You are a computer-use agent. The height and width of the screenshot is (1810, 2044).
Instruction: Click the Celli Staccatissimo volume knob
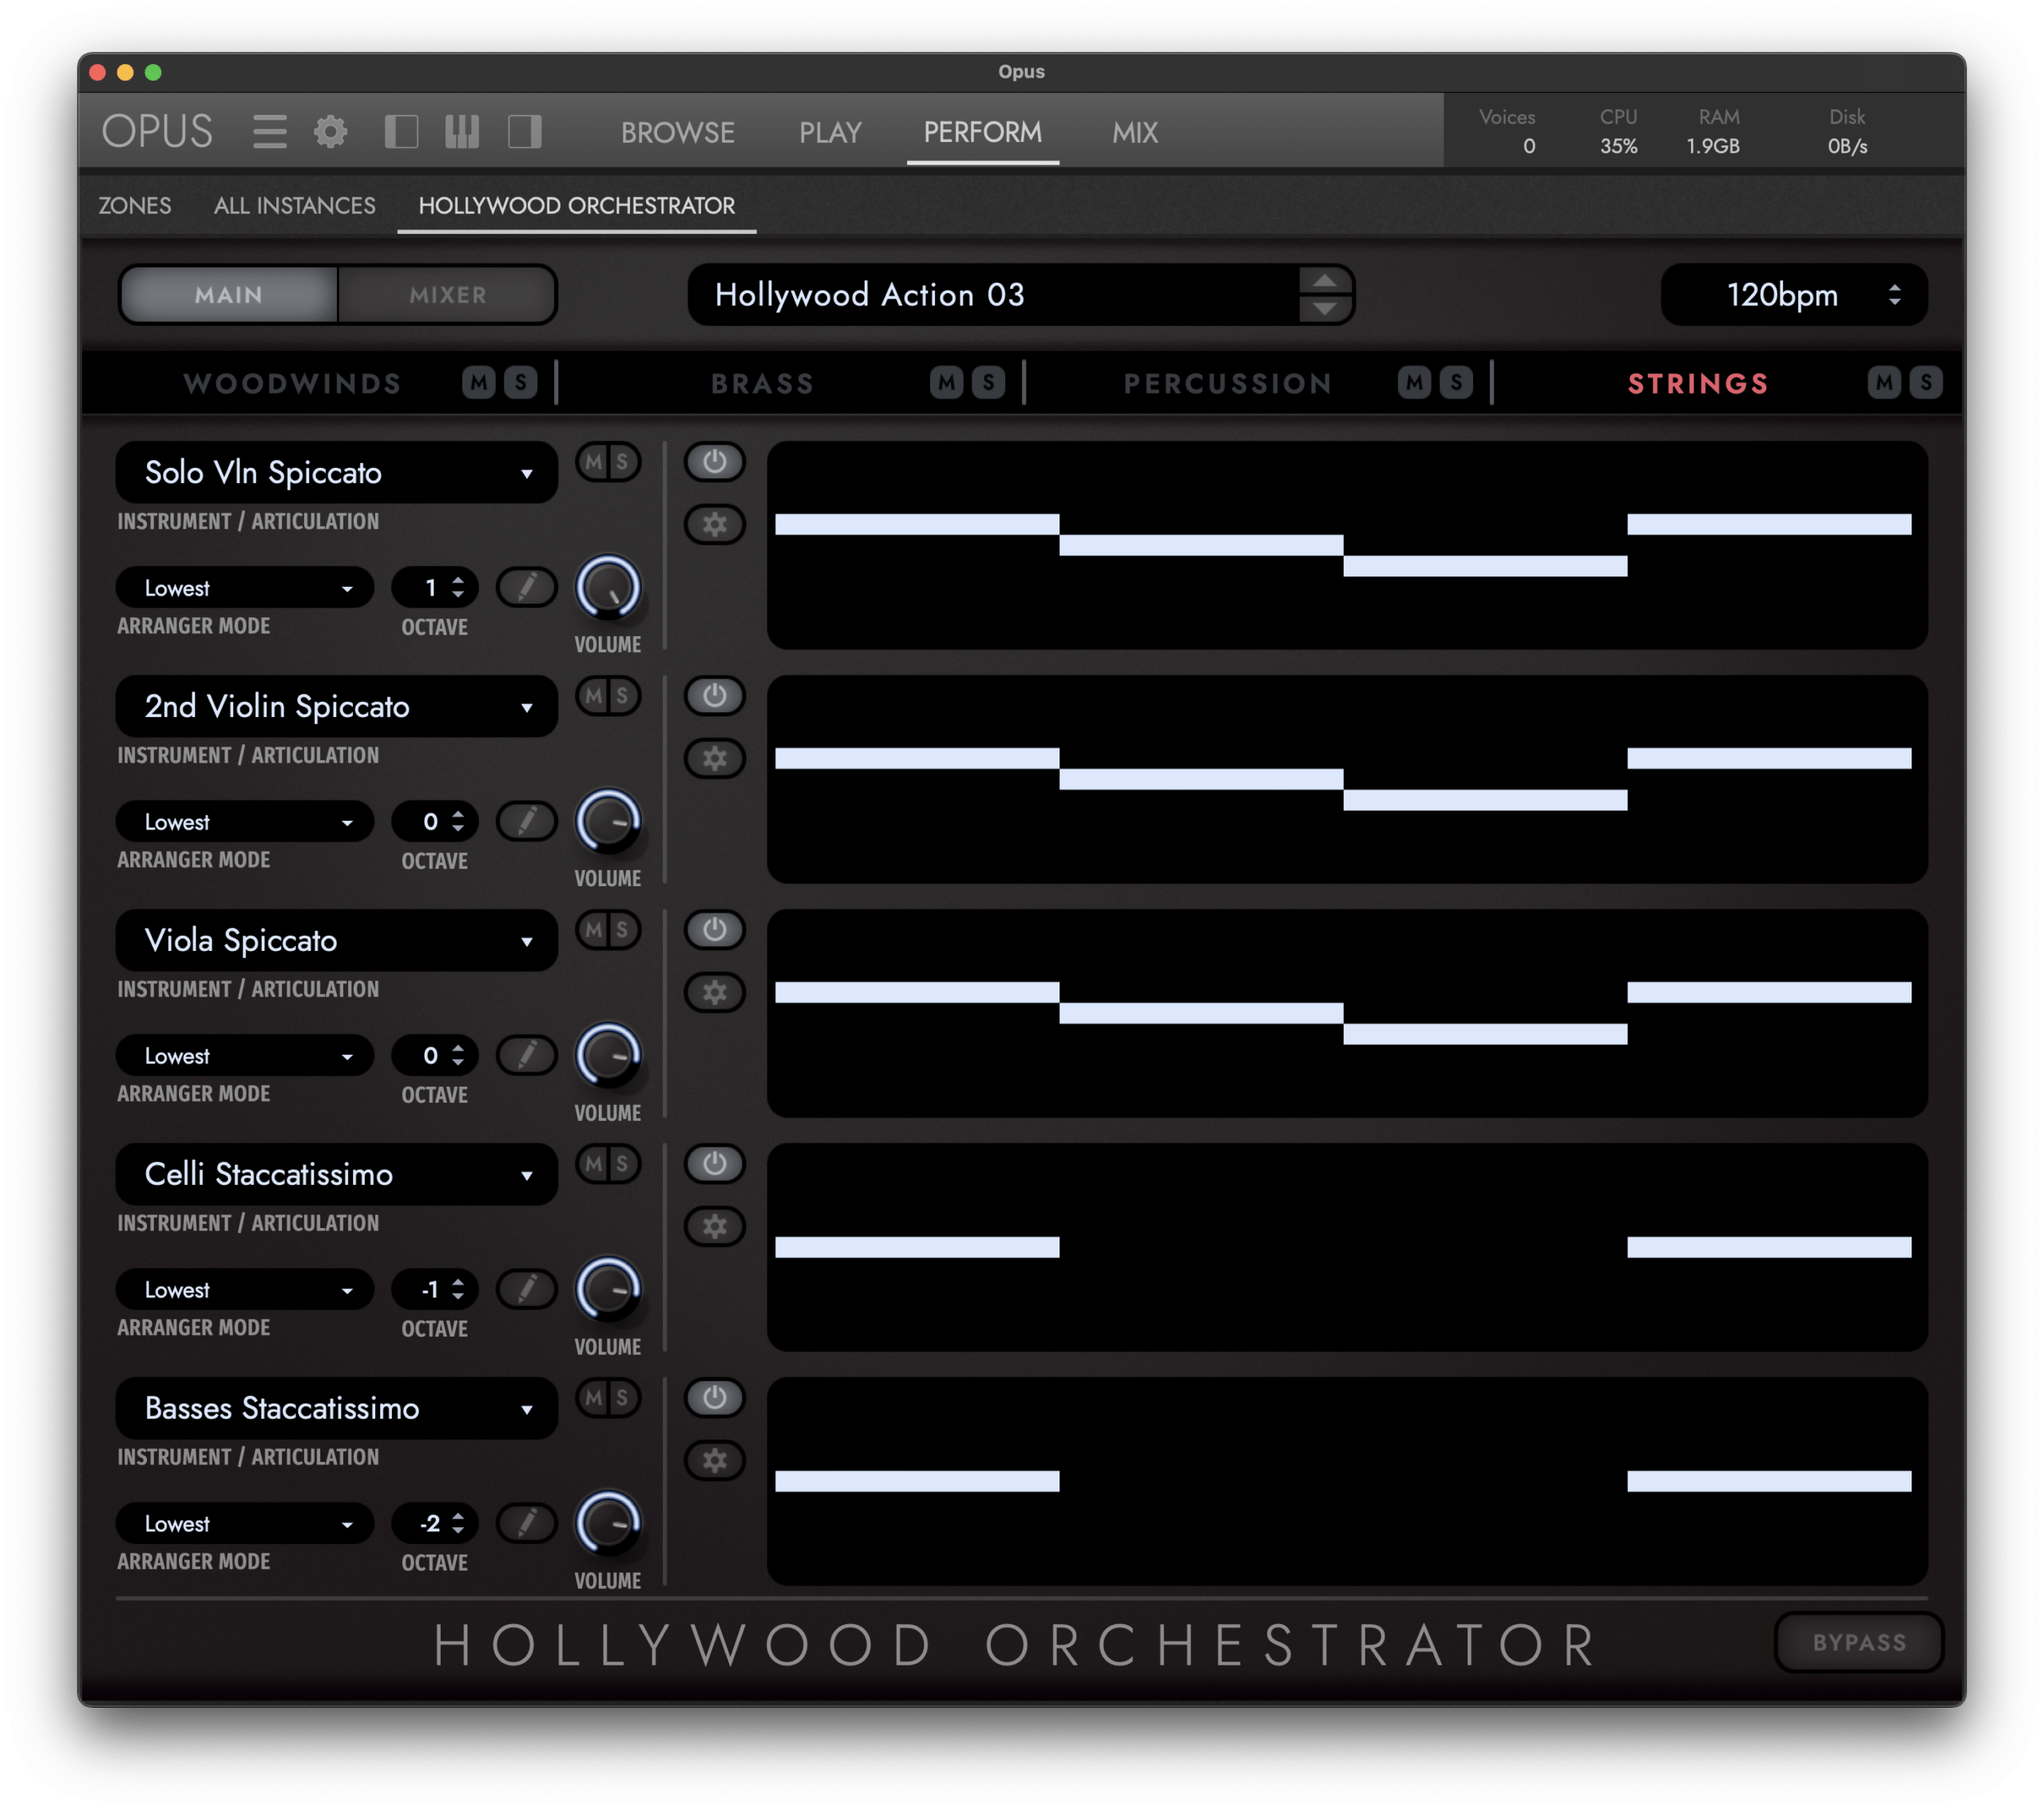point(607,1289)
